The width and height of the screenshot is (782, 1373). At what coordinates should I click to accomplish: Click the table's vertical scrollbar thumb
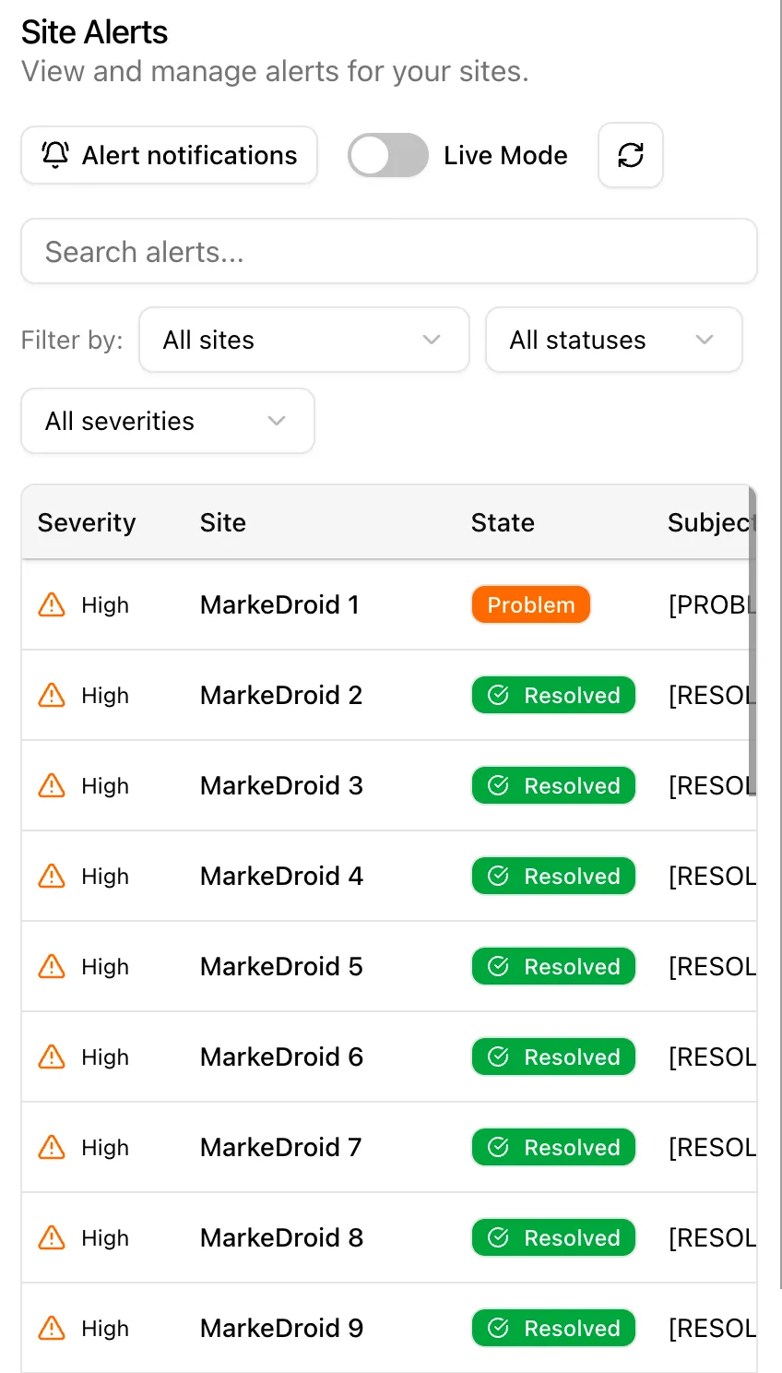(752, 641)
